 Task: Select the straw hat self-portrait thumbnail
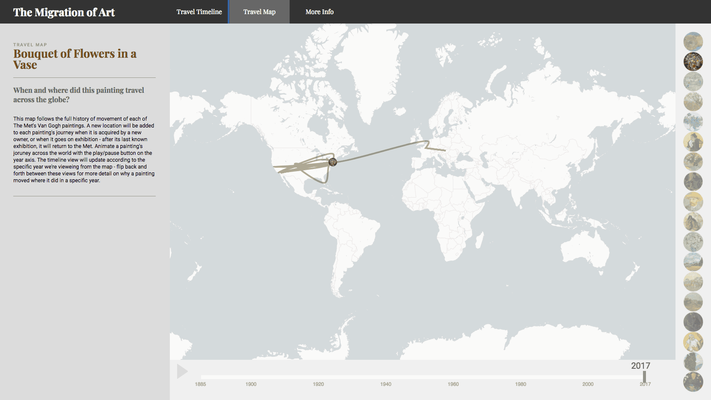[693, 202]
